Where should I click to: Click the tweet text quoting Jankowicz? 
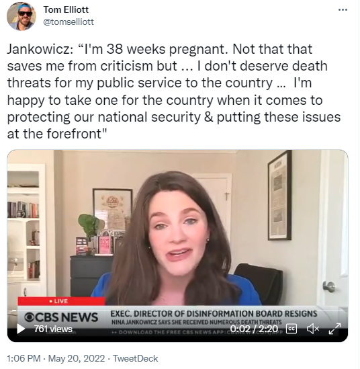174,91
